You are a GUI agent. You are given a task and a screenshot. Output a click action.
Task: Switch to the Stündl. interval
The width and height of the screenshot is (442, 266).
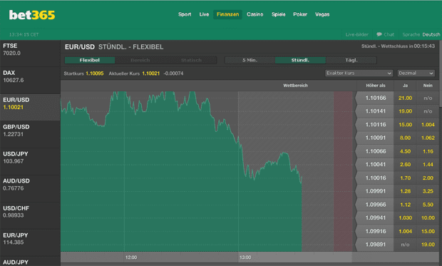tap(300, 60)
